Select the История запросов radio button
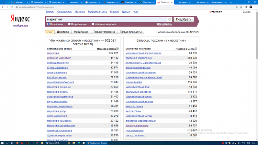This screenshot has width=258, height=145. click(x=93, y=24)
